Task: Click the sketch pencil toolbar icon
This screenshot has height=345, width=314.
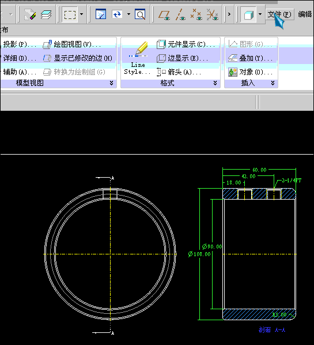Action: (29, 14)
